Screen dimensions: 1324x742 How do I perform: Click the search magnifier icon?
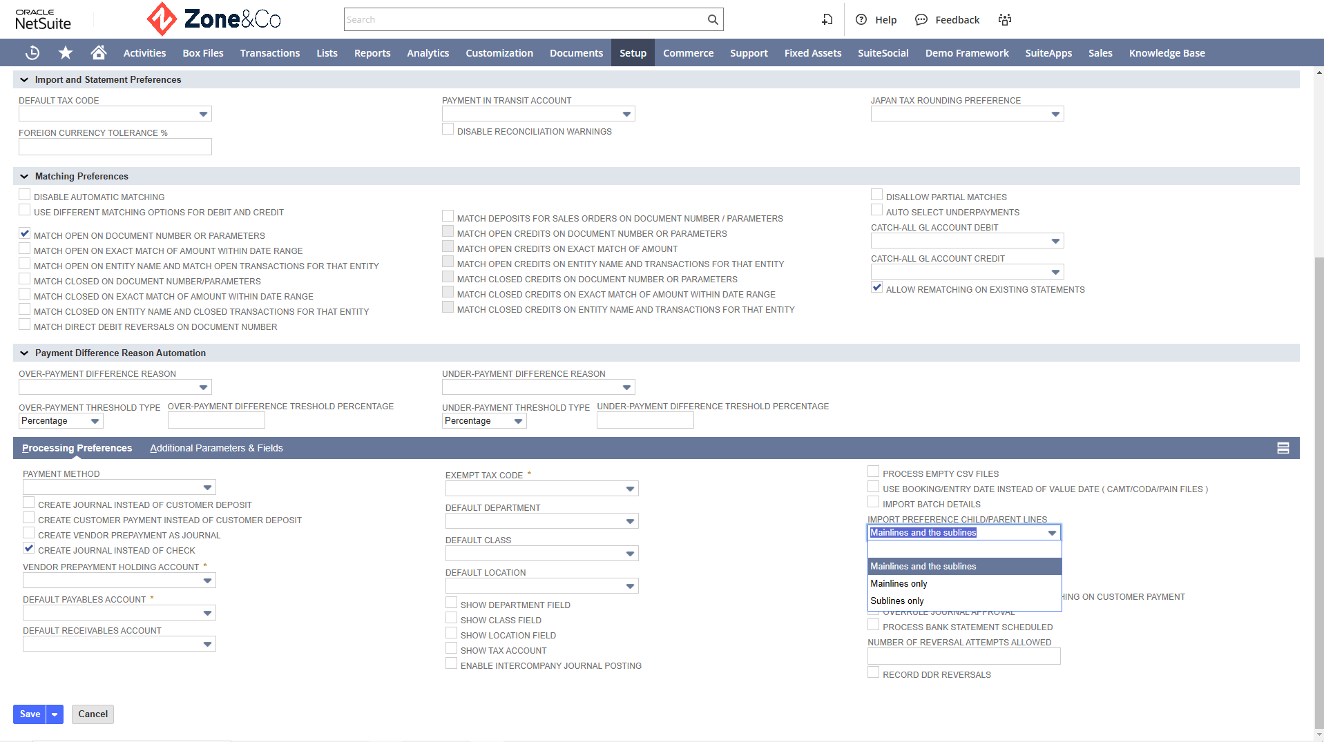pyautogui.click(x=713, y=19)
